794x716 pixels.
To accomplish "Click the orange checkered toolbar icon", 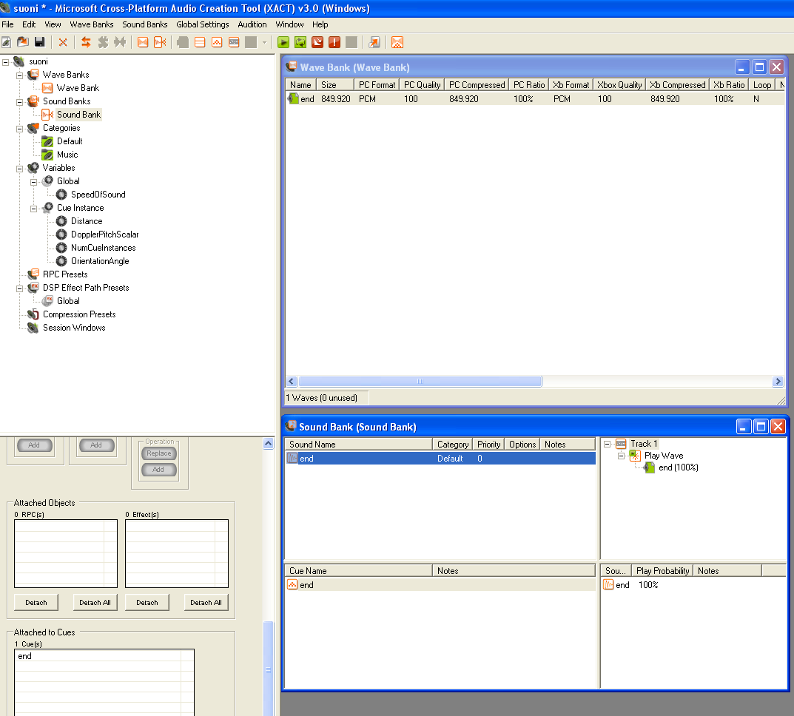I will click(x=397, y=42).
